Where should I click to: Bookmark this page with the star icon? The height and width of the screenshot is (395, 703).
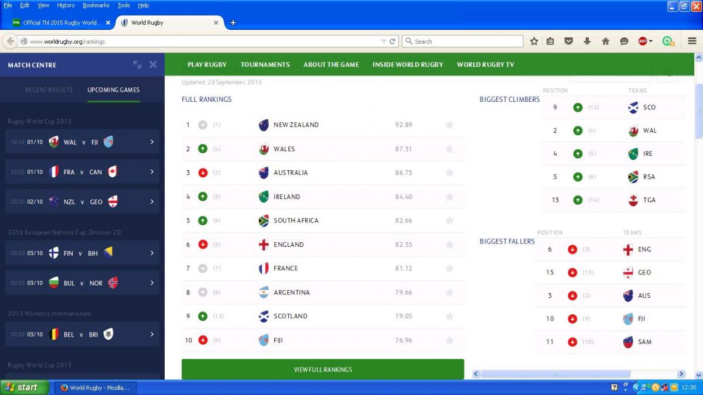(x=534, y=42)
